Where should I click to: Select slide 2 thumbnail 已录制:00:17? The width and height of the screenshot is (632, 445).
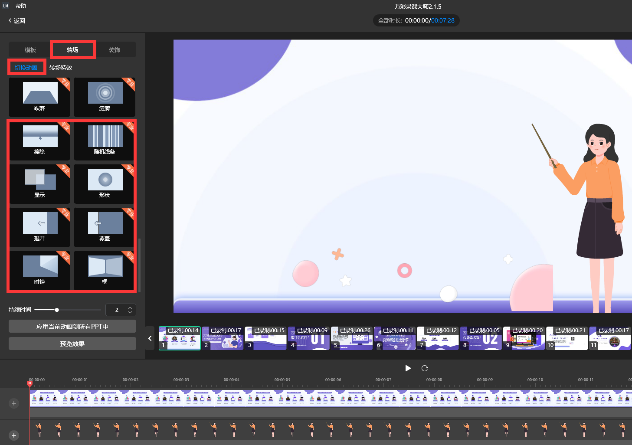pyautogui.click(x=223, y=338)
